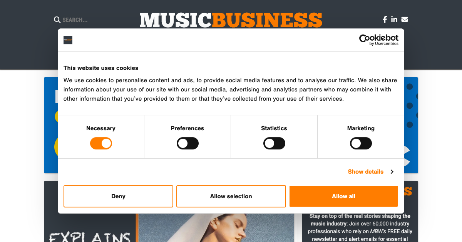Click the email envelope icon

point(404,19)
